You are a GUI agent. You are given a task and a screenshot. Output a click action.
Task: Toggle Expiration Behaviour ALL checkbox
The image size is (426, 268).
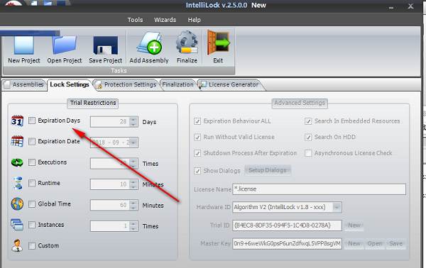point(197,121)
